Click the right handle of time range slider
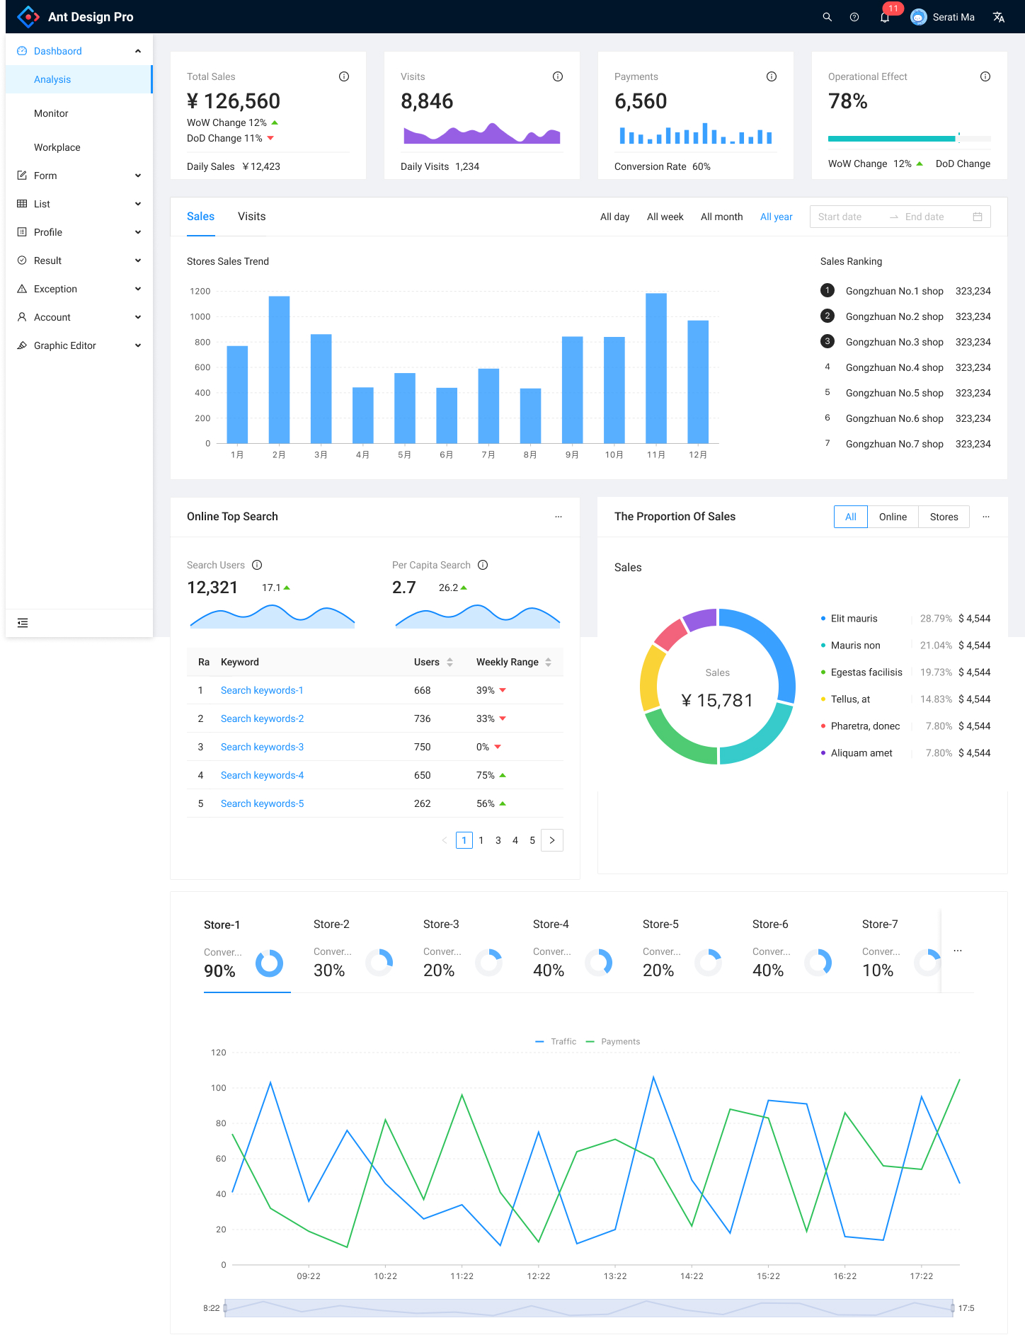This screenshot has height=1335, width=1025. pos(953,1308)
